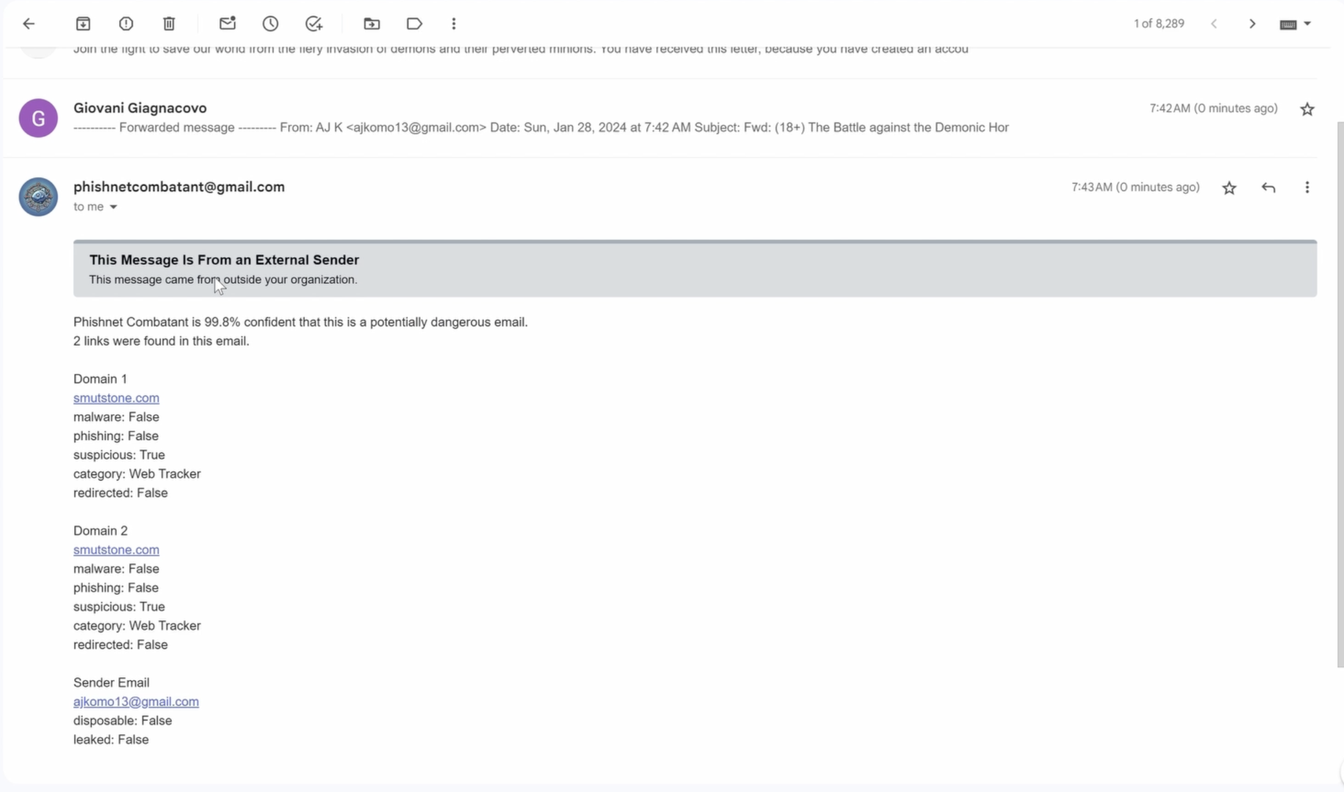
Task: Open Move to folder icon
Action: (x=371, y=24)
